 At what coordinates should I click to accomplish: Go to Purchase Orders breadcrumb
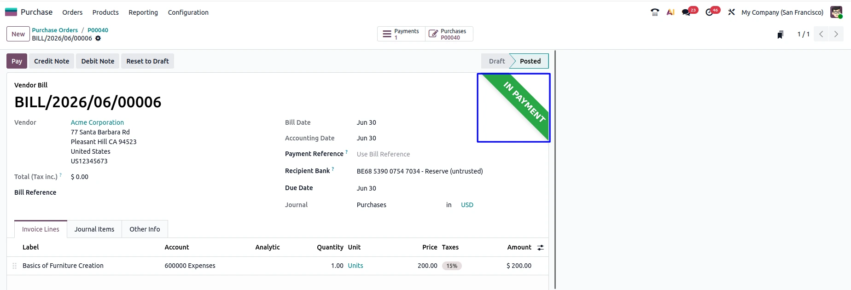point(55,30)
